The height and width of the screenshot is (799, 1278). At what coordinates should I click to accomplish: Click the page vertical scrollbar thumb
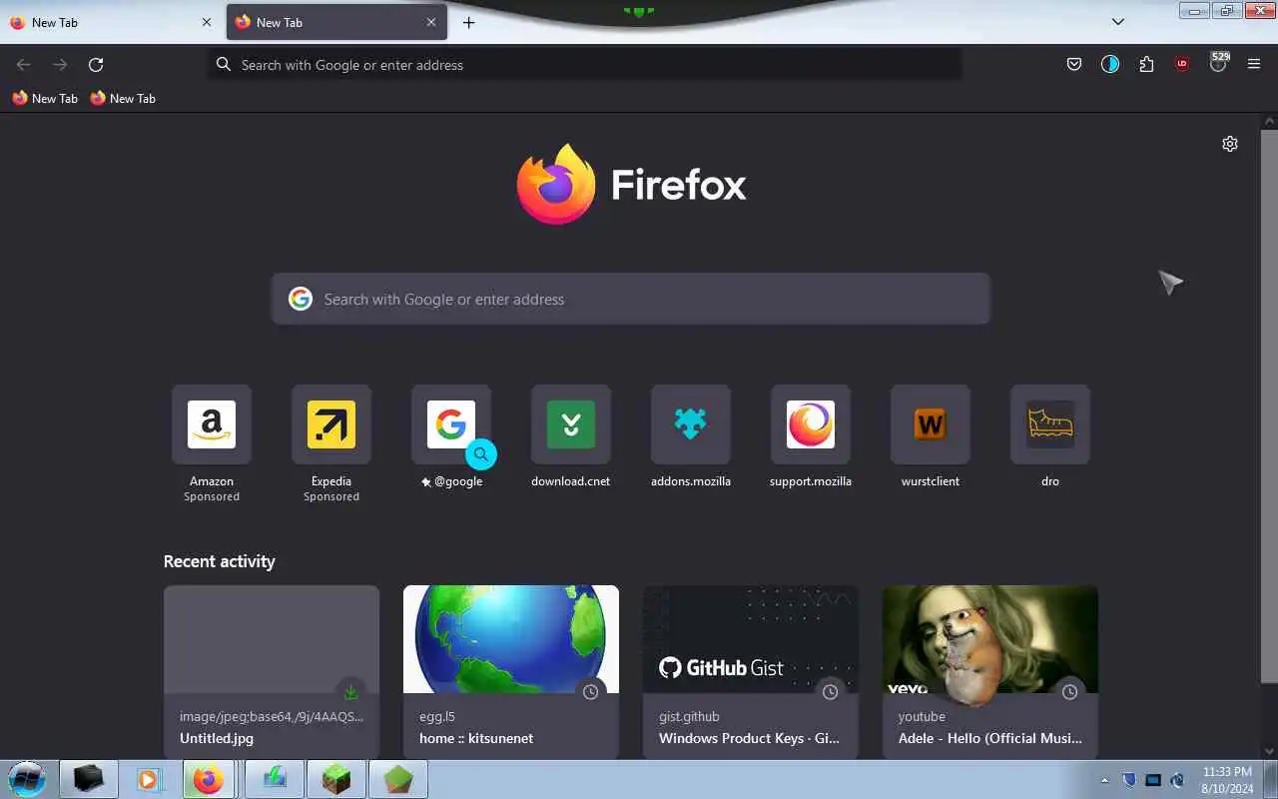1269,404
